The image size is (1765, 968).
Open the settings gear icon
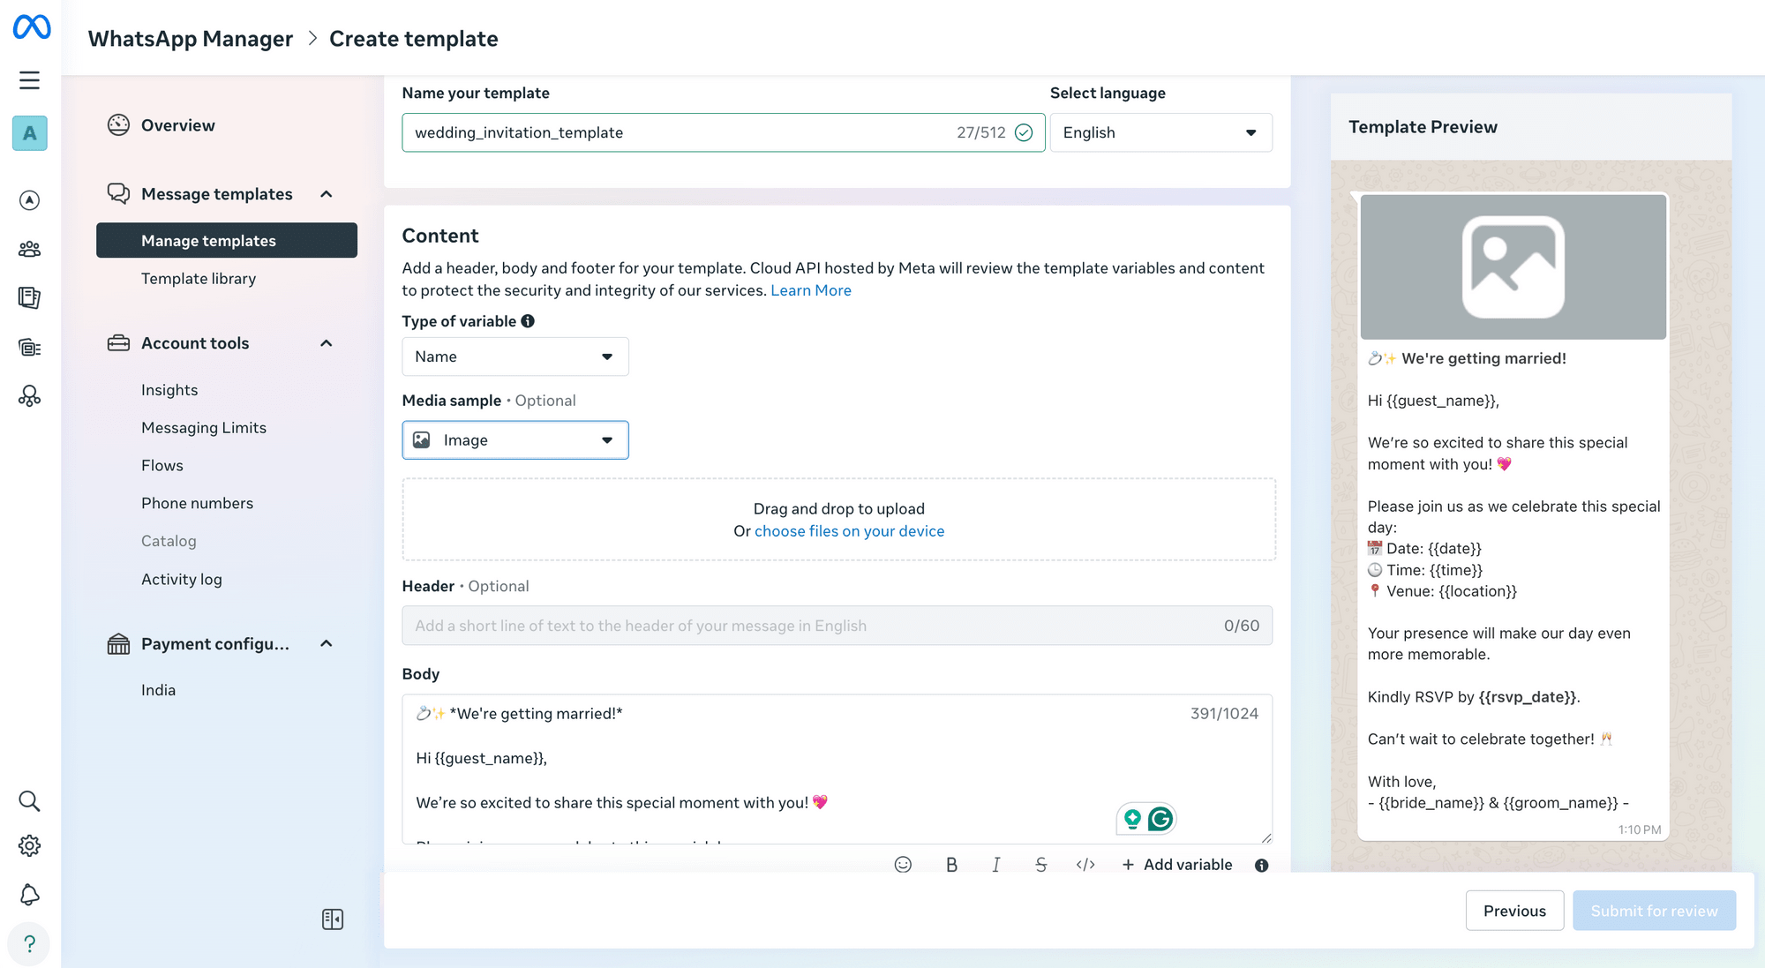click(x=30, y=845)
